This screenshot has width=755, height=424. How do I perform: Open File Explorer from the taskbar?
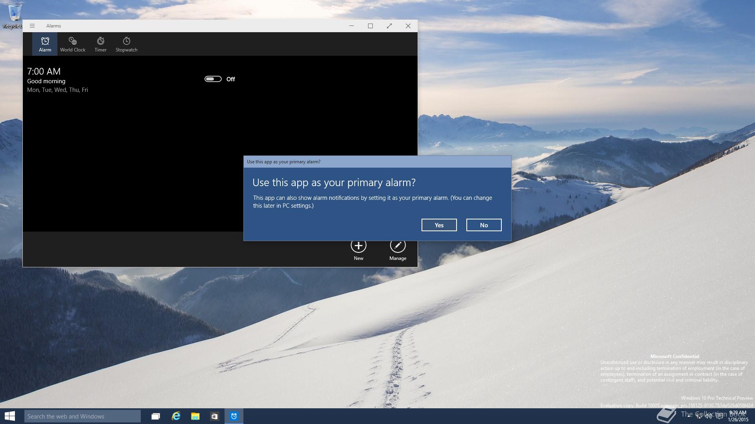pos(195,416)
